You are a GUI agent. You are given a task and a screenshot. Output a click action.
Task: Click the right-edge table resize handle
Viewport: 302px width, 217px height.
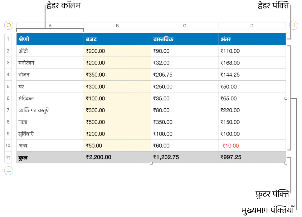286,98
